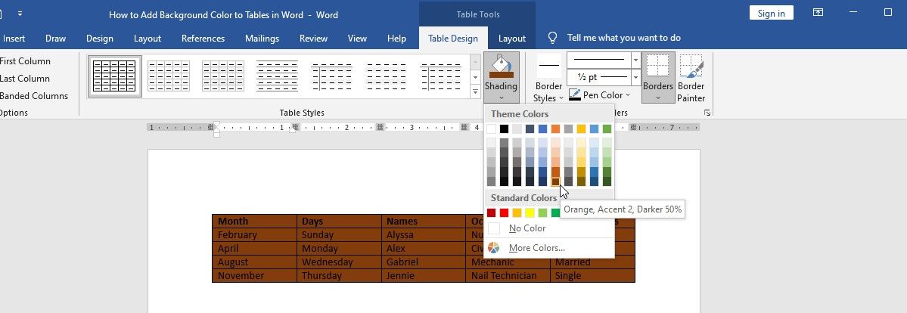Switch to the References tab

click(x=203, y=39)
